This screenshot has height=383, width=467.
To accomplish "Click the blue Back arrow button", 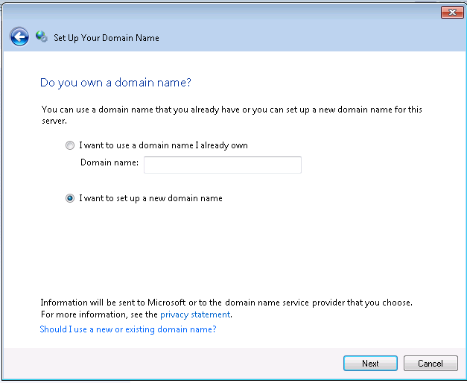I will click(19, 37).
